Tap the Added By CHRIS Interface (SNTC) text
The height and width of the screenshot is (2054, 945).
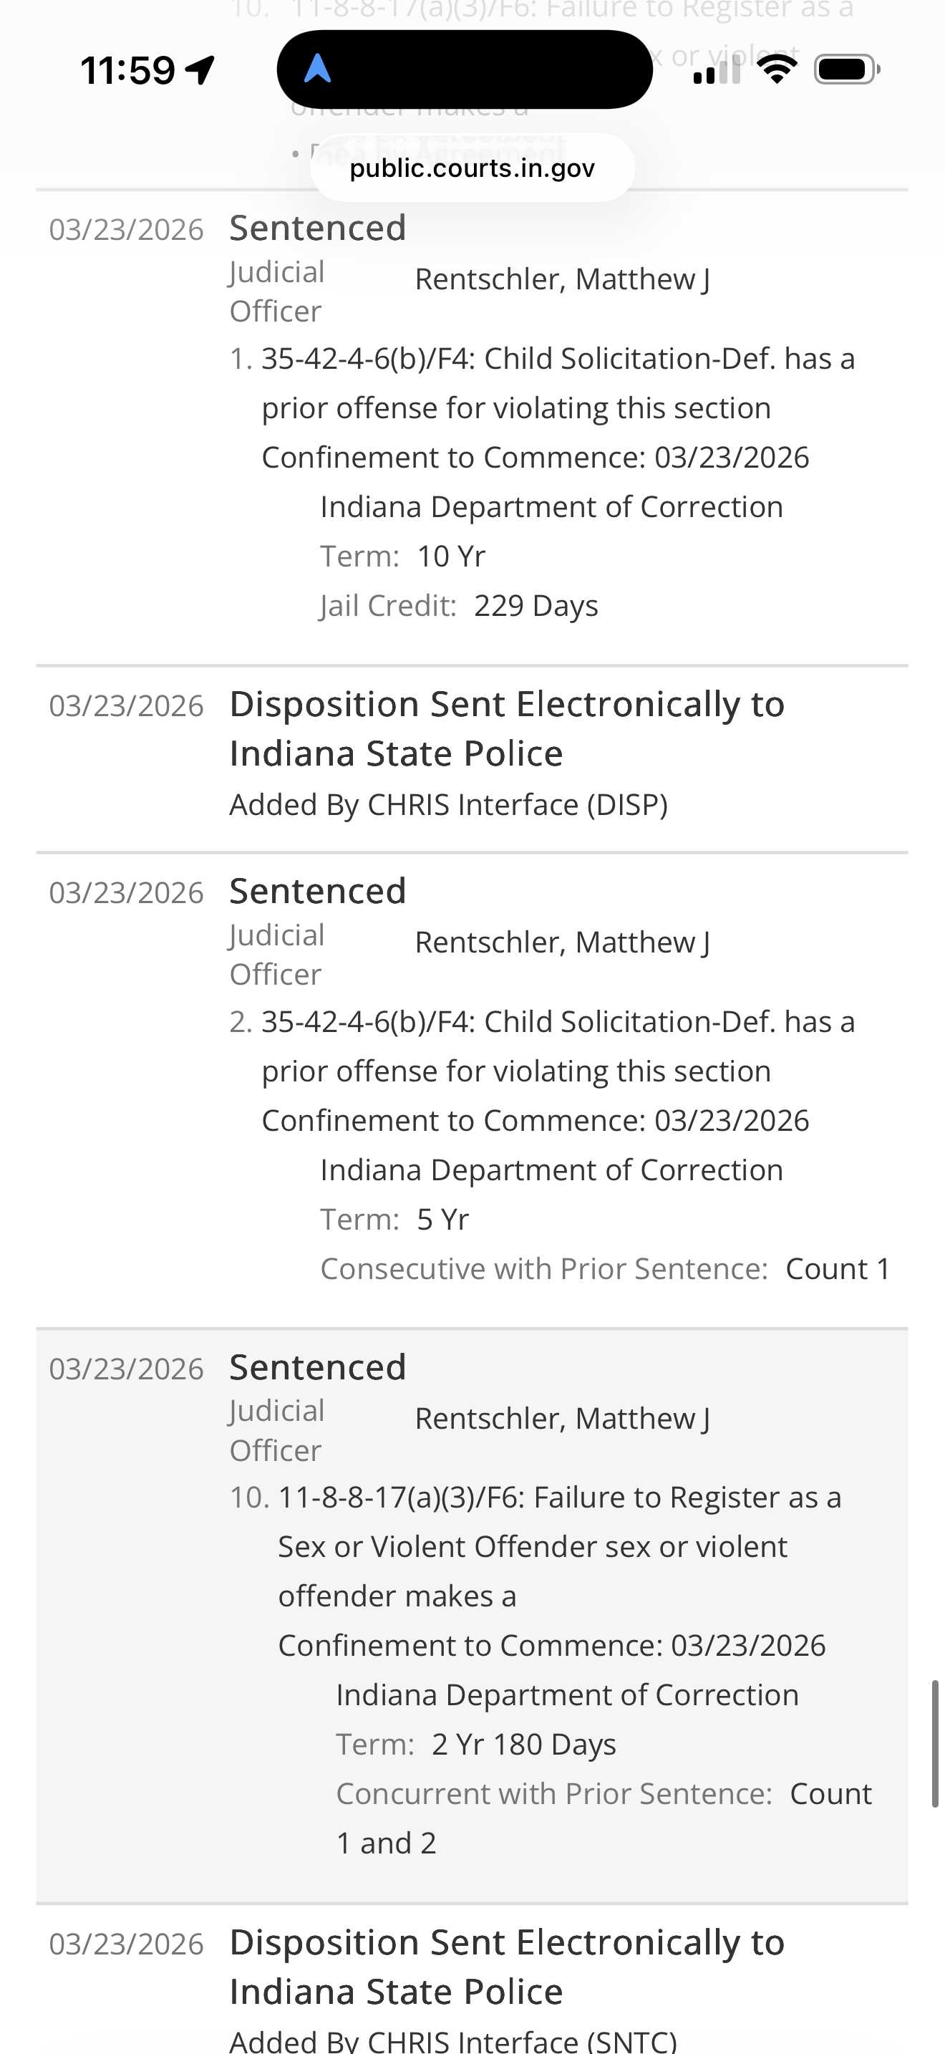(x=452, y=2040)
